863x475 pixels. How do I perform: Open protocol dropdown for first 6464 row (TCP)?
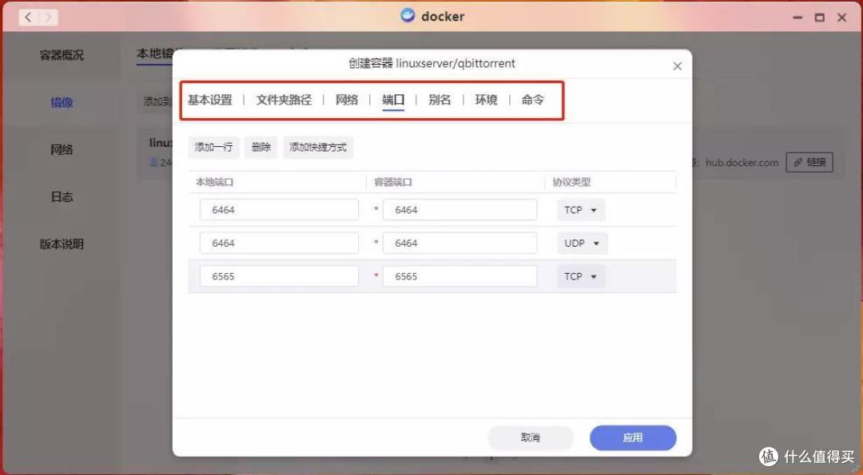[x=581, y=210]
